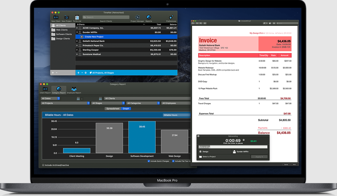Toggle Include Flat Fee Items checkbox
The image size is (337, 196).
173,161
